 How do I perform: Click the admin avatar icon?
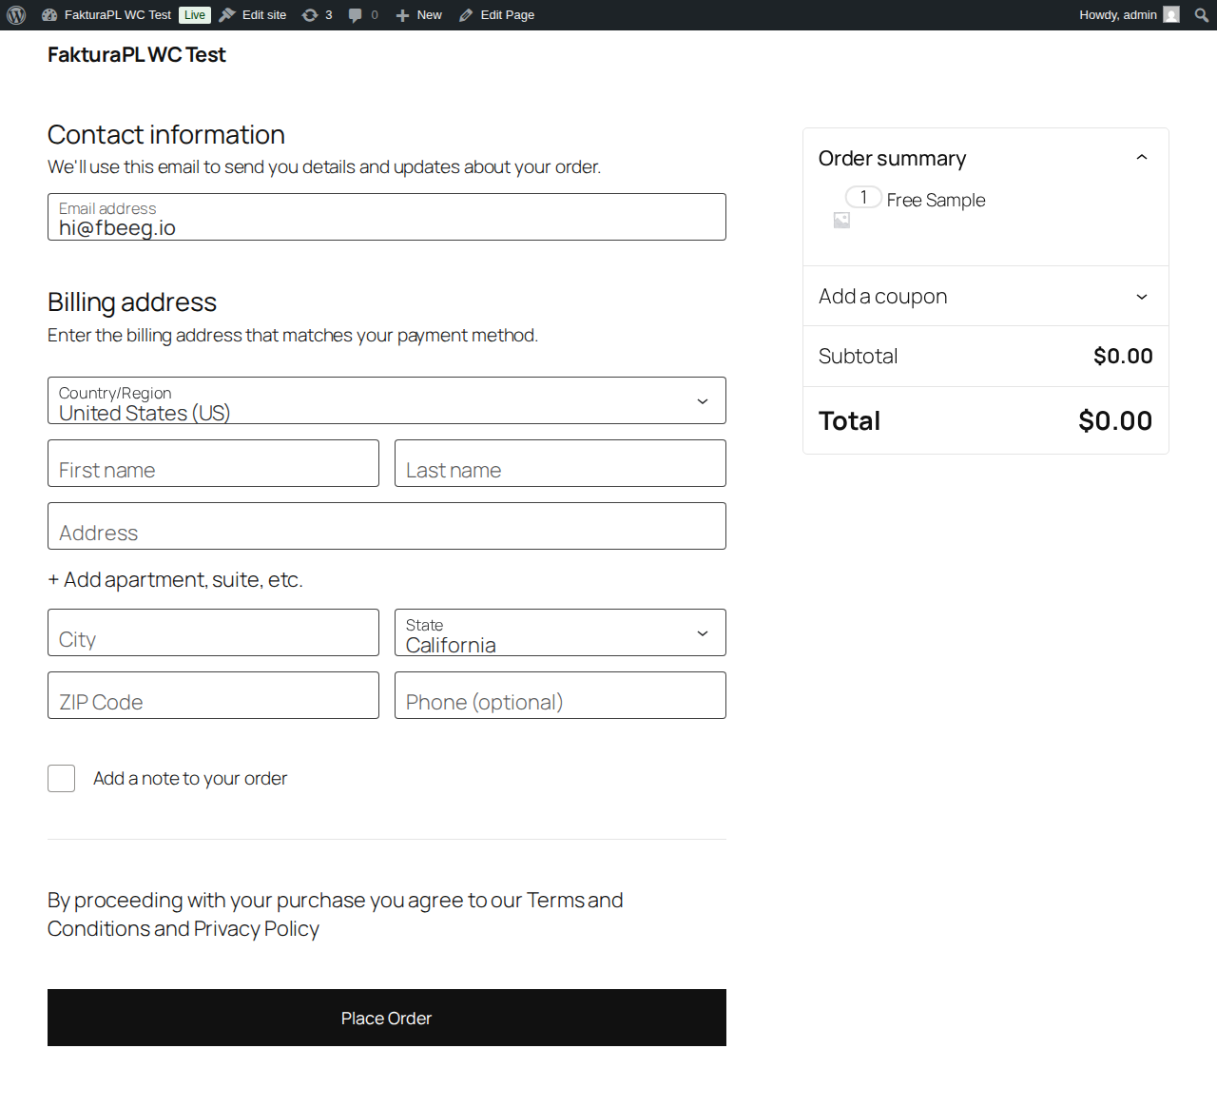click(1171, 15)
